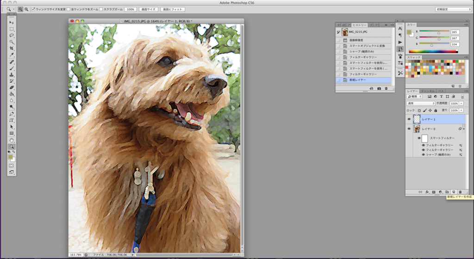Open the Character panel icon

400,28
